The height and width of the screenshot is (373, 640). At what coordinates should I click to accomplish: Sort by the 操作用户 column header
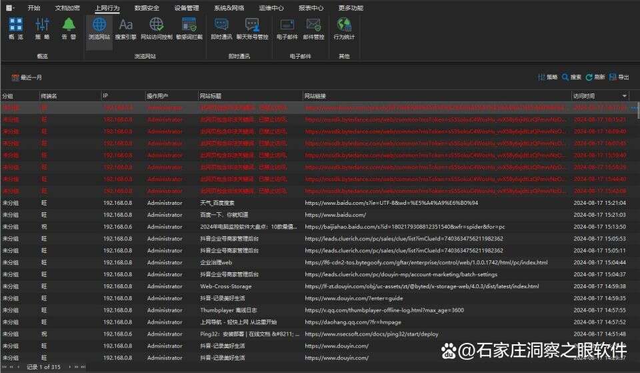(171, 96)
